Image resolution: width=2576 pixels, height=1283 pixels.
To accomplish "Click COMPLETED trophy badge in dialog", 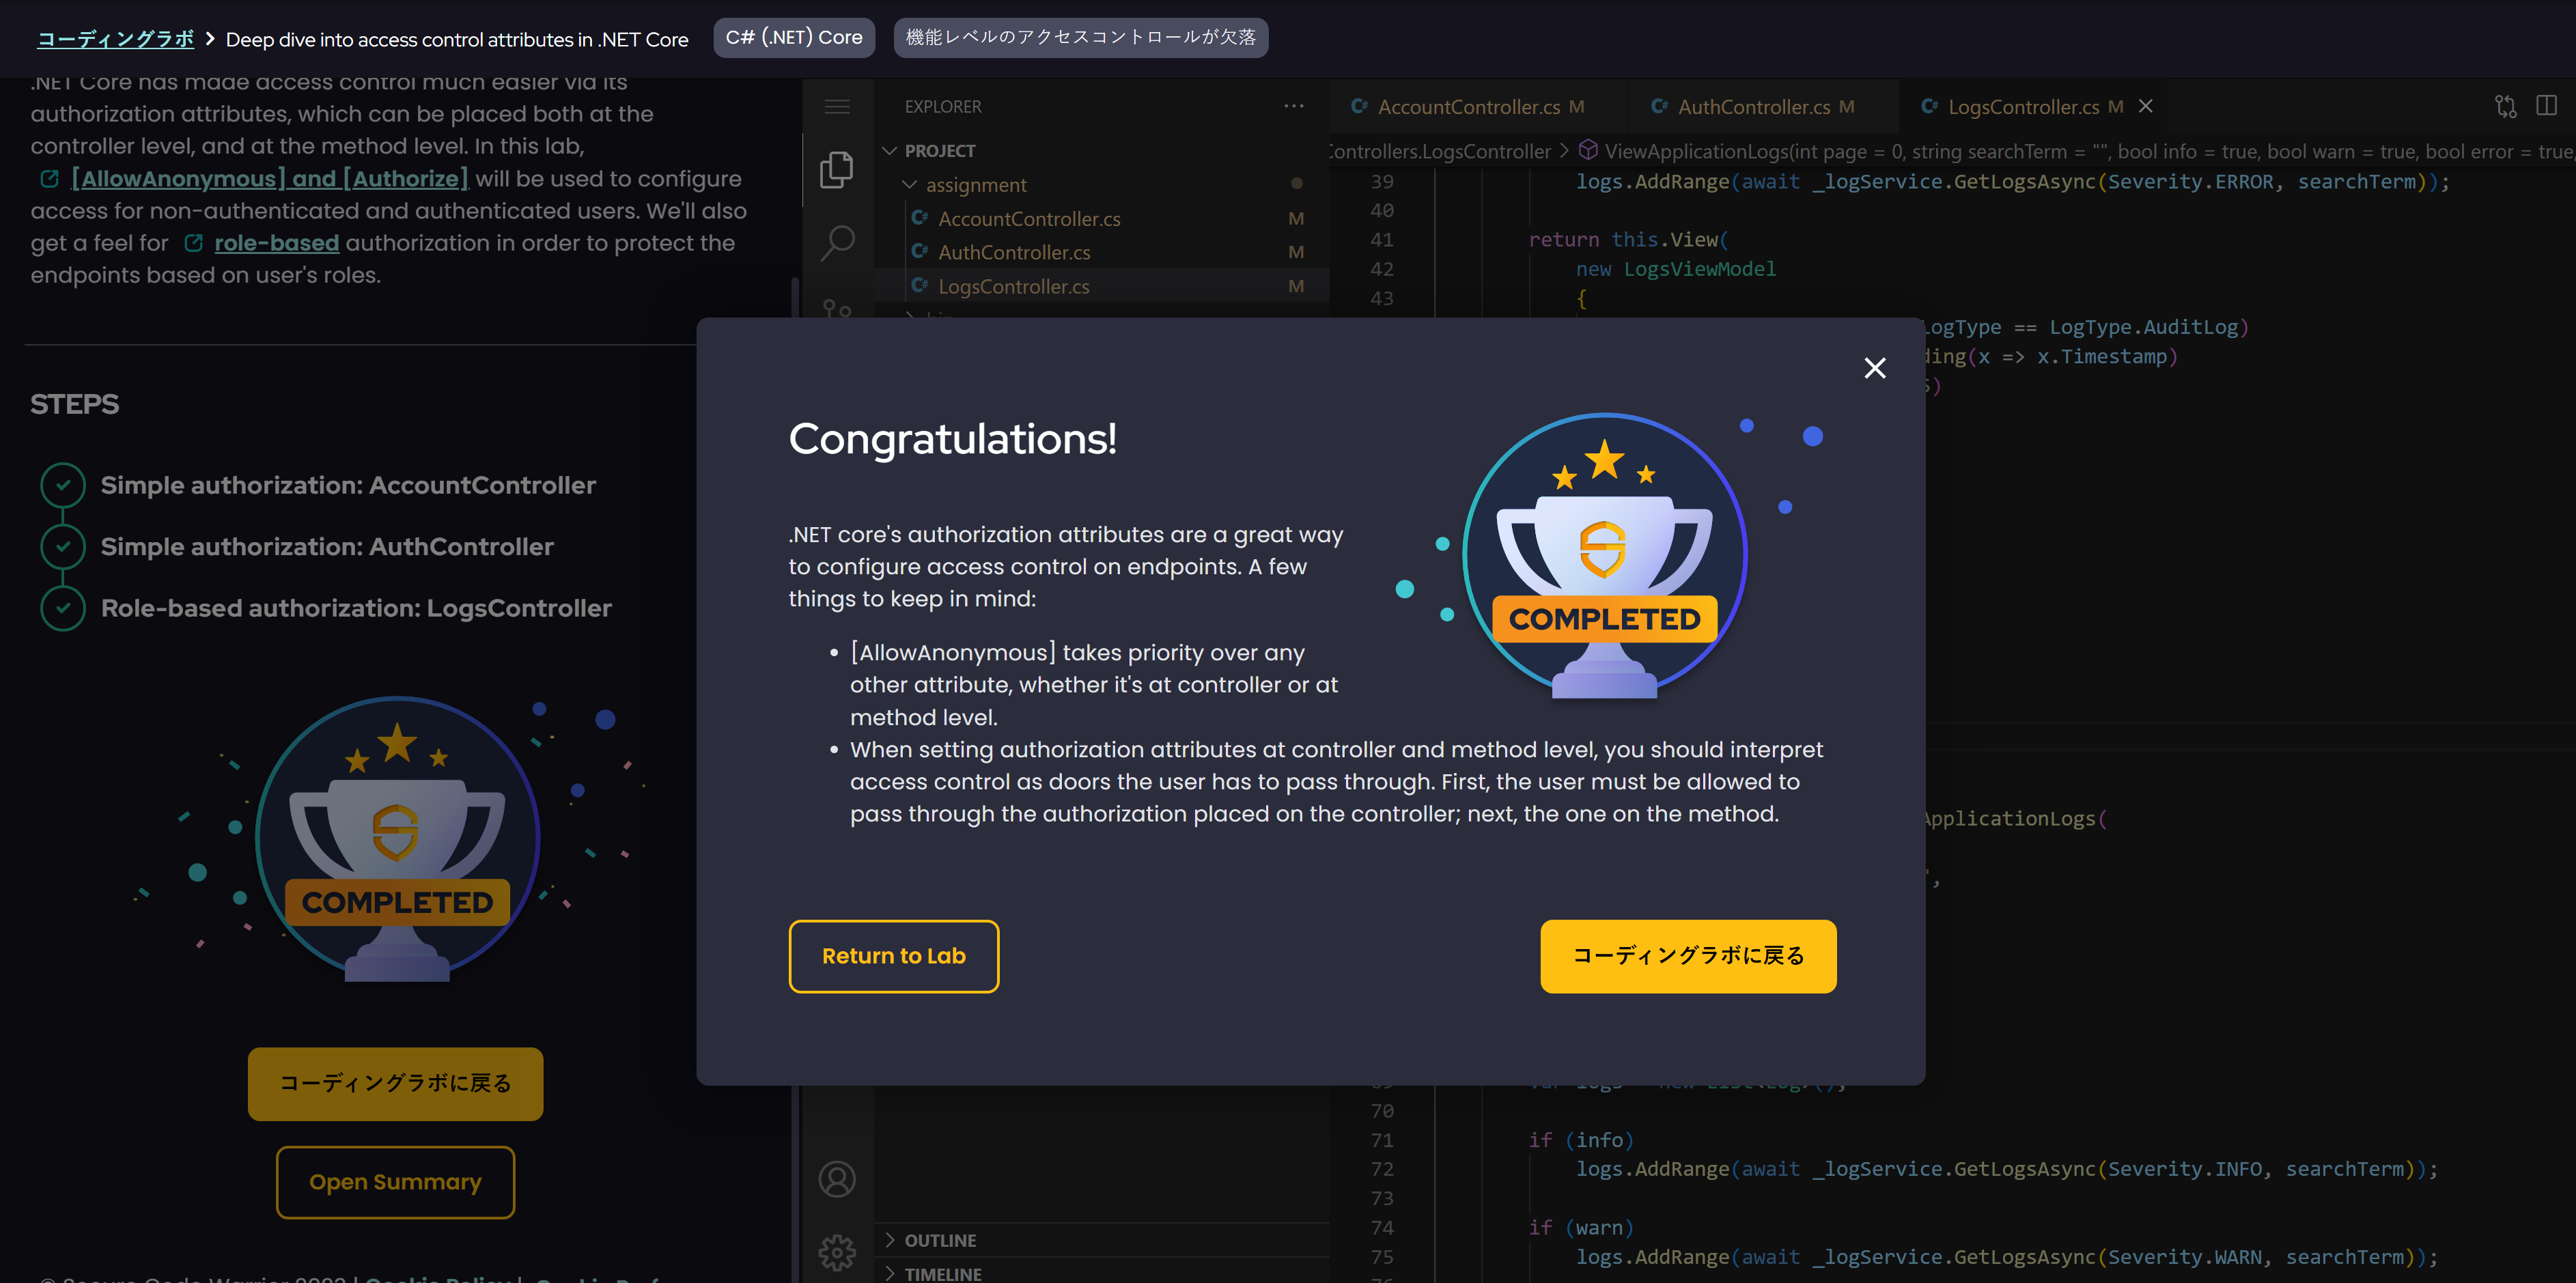I will coord(1605,556).
